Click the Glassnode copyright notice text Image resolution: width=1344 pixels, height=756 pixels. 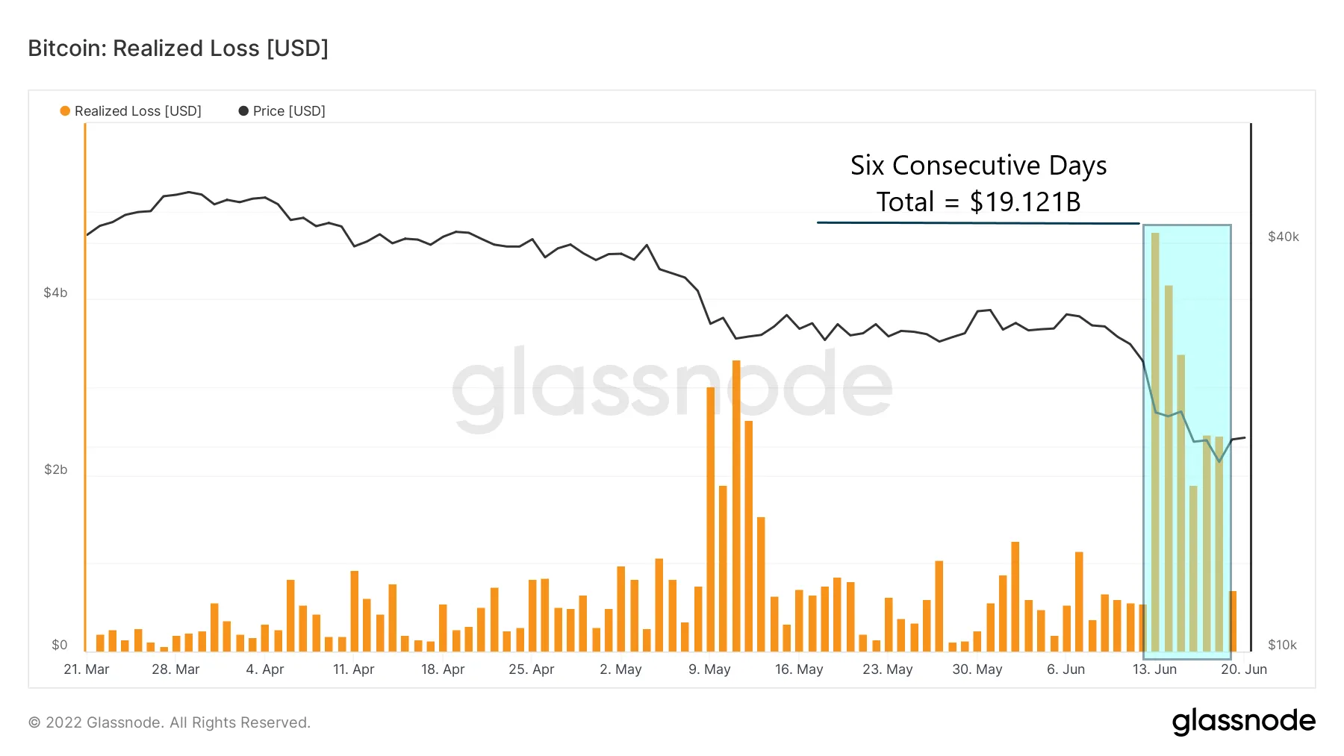pyautogui.click(x=169, y=722)
